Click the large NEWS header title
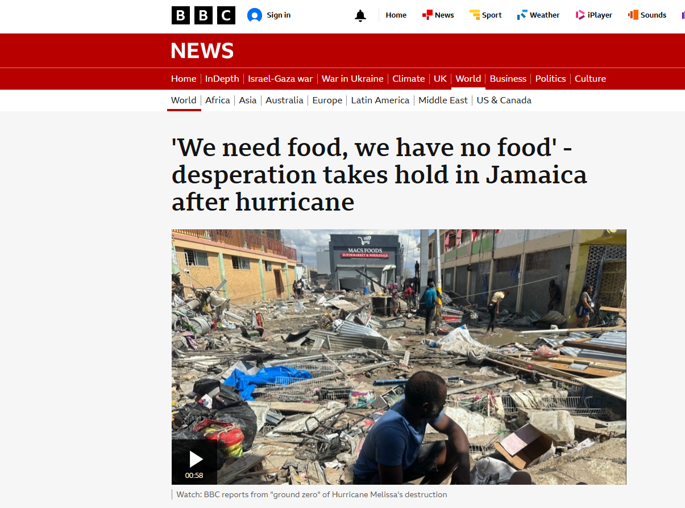Viewport: 685px width, 508px height. tap(202, 51)
